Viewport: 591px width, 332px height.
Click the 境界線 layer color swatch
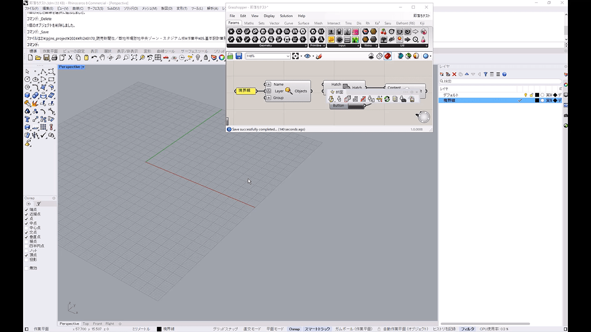pos(537,100)
